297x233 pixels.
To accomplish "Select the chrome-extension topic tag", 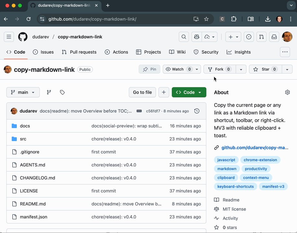I will [260, 160].
